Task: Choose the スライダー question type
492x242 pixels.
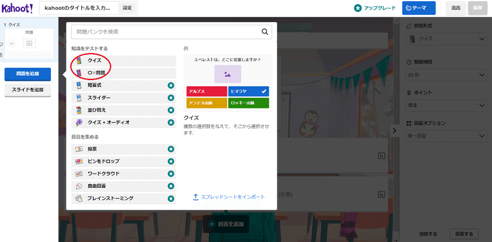Action: pos(124,98)
